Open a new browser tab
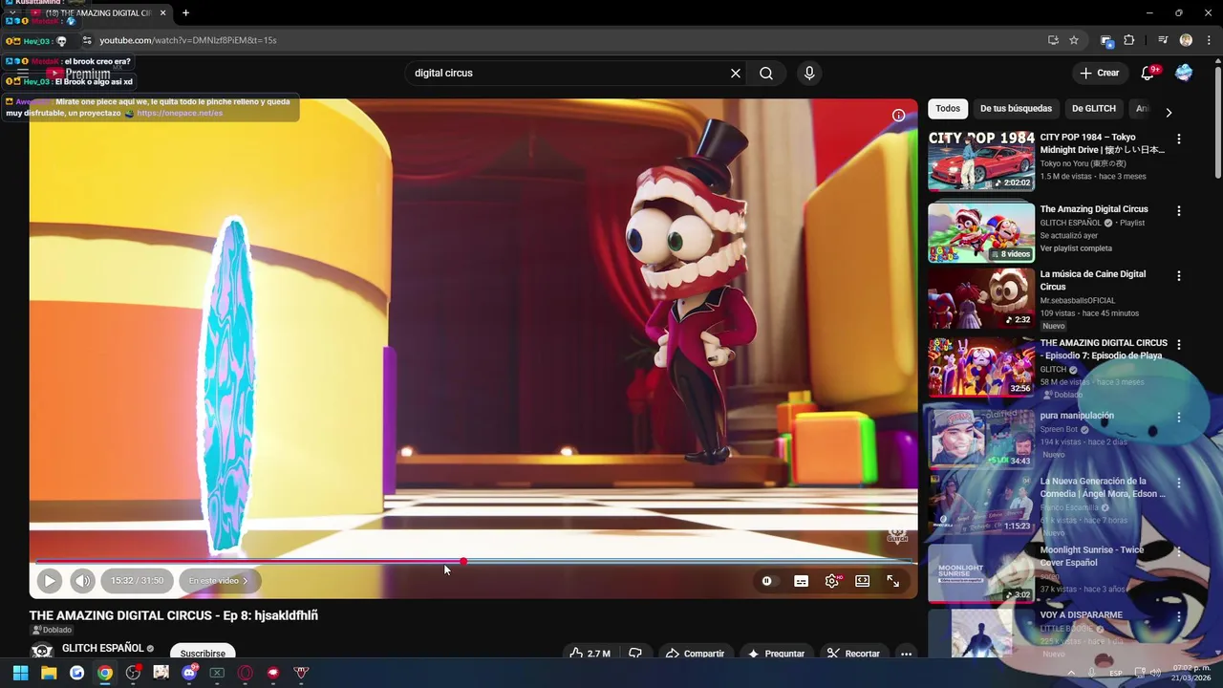 coord(185,13)
